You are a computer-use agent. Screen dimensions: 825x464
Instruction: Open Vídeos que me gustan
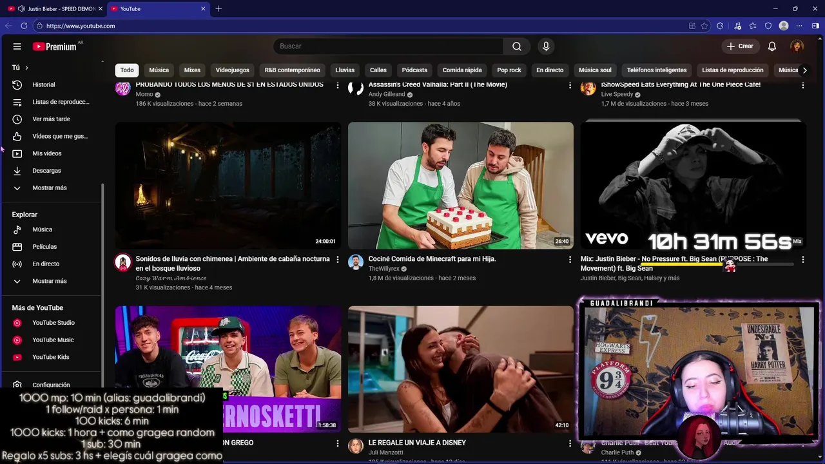pyautogui.click(x=52, y=136)
